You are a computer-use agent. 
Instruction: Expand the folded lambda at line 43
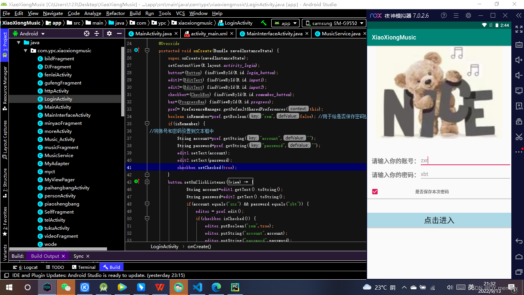(x=147, y=182)
